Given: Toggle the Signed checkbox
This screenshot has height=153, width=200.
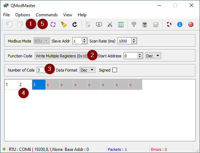Looking at the screenshot, I should point(114,70).
